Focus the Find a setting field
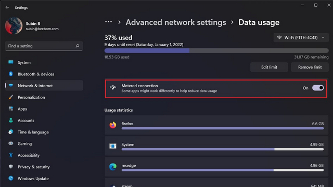This screenshot has height=187, width=333. [44, 46]
